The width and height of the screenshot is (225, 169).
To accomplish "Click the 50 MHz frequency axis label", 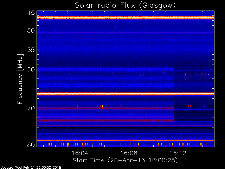I will (31, 30).
